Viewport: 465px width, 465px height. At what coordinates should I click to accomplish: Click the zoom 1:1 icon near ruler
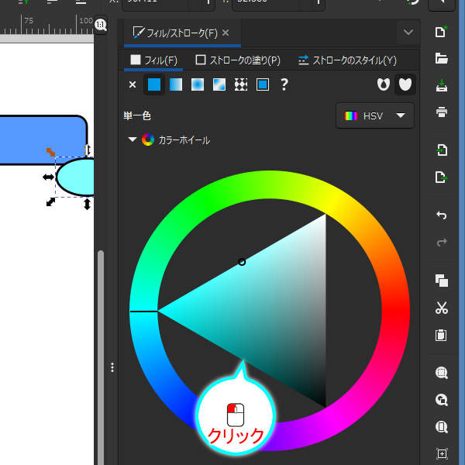101,25
